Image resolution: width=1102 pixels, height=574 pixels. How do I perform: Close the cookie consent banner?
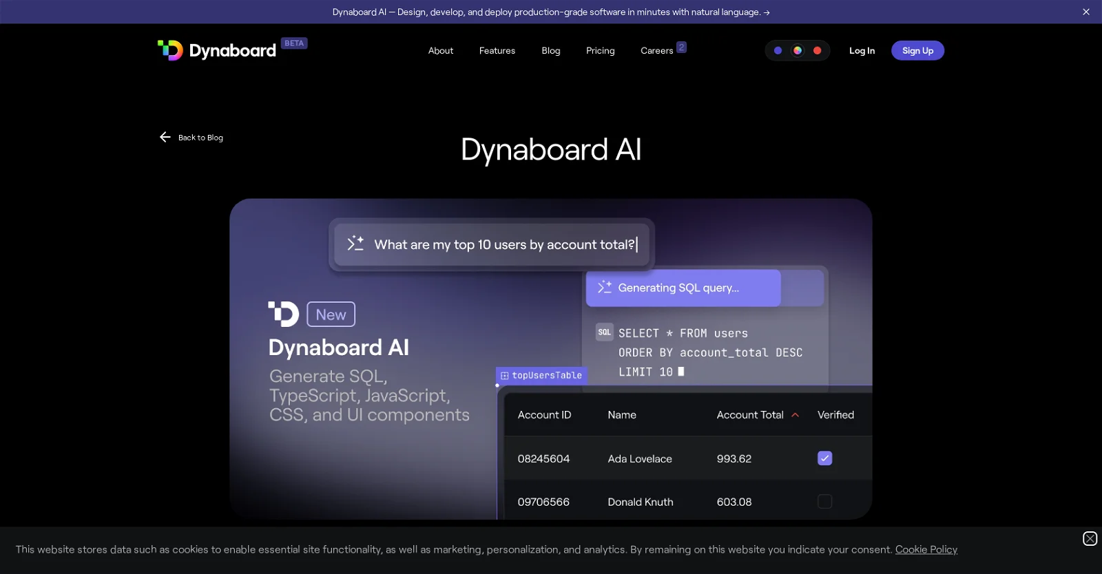pyautogui.click(x=1090, y=538)
